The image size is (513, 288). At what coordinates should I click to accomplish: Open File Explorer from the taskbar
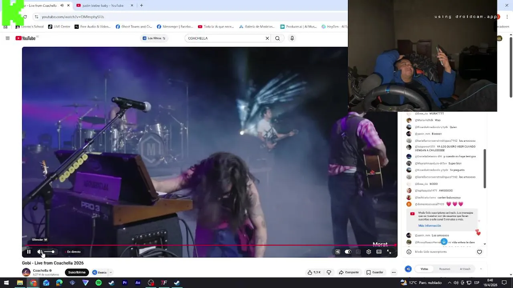click(20, 283)
